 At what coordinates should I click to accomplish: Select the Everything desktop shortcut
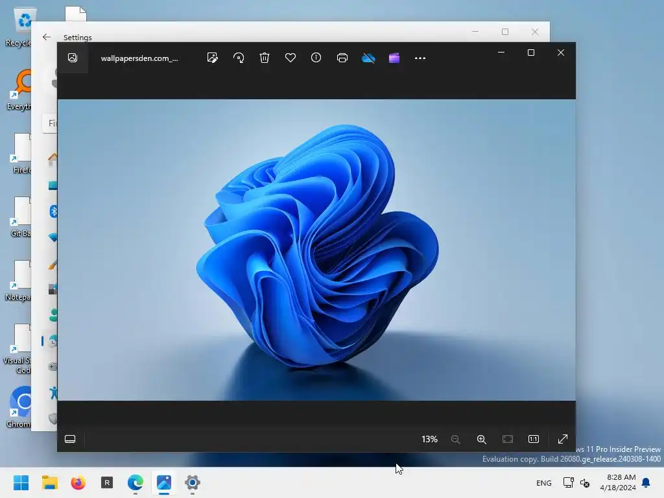click(19, 89)
